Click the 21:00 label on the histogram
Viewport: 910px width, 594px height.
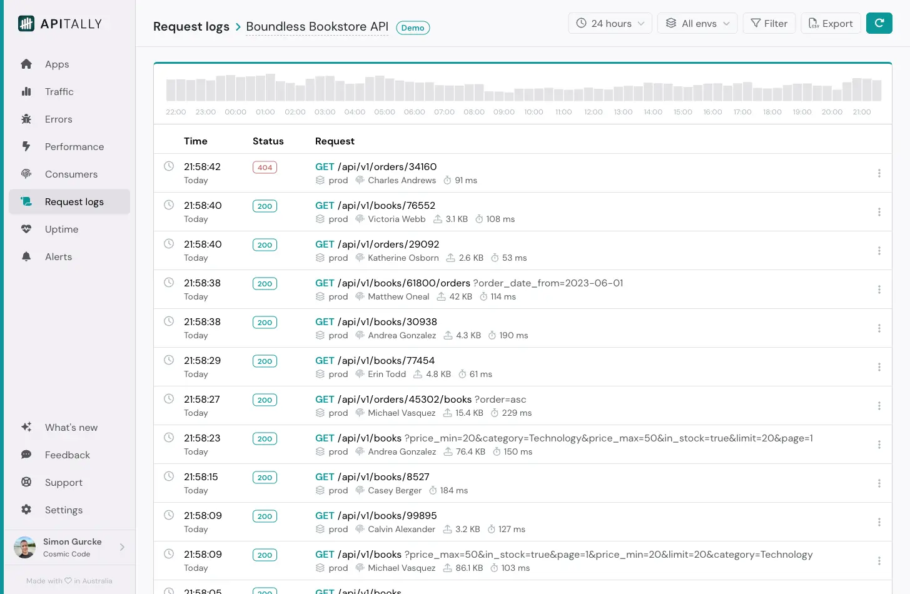[x=862, y=112]
